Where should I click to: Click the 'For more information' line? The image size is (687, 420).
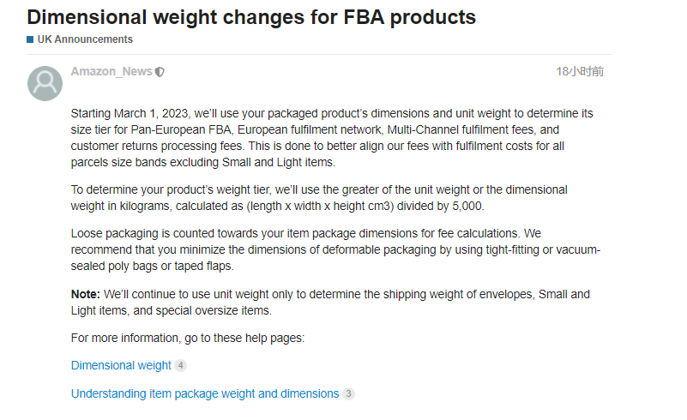tap(188, 338)
